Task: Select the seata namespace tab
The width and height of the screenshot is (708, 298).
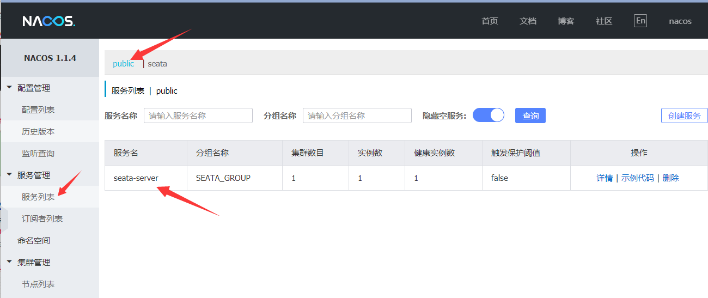Action: 157,63
